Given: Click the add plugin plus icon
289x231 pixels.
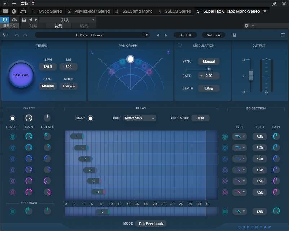Looking at the screenshot, I should 14,4.
